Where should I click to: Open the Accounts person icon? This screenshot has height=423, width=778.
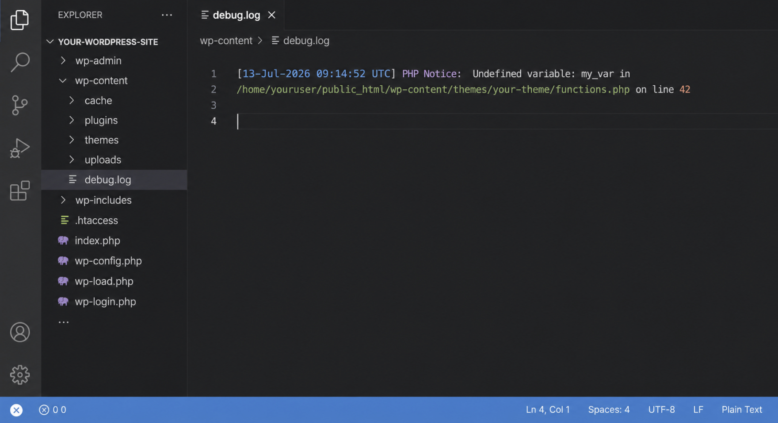pyautogui.click(x=20, y=332)
